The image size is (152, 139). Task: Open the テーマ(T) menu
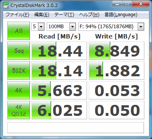(64, 15)
